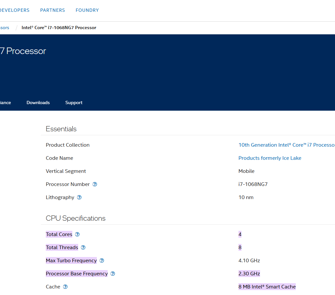Click the i7-1068NG7 processor number value
Viewport: 335px width, 295px height.
[x=253, y=184]
